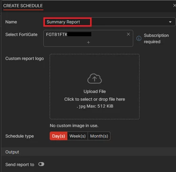This screenshot has height=172, width=176.
Task: Click the Schedule type label
Action: coord(20,136)
